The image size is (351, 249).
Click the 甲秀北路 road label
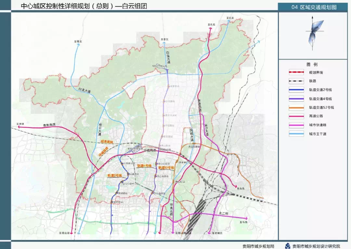(172, 210)
